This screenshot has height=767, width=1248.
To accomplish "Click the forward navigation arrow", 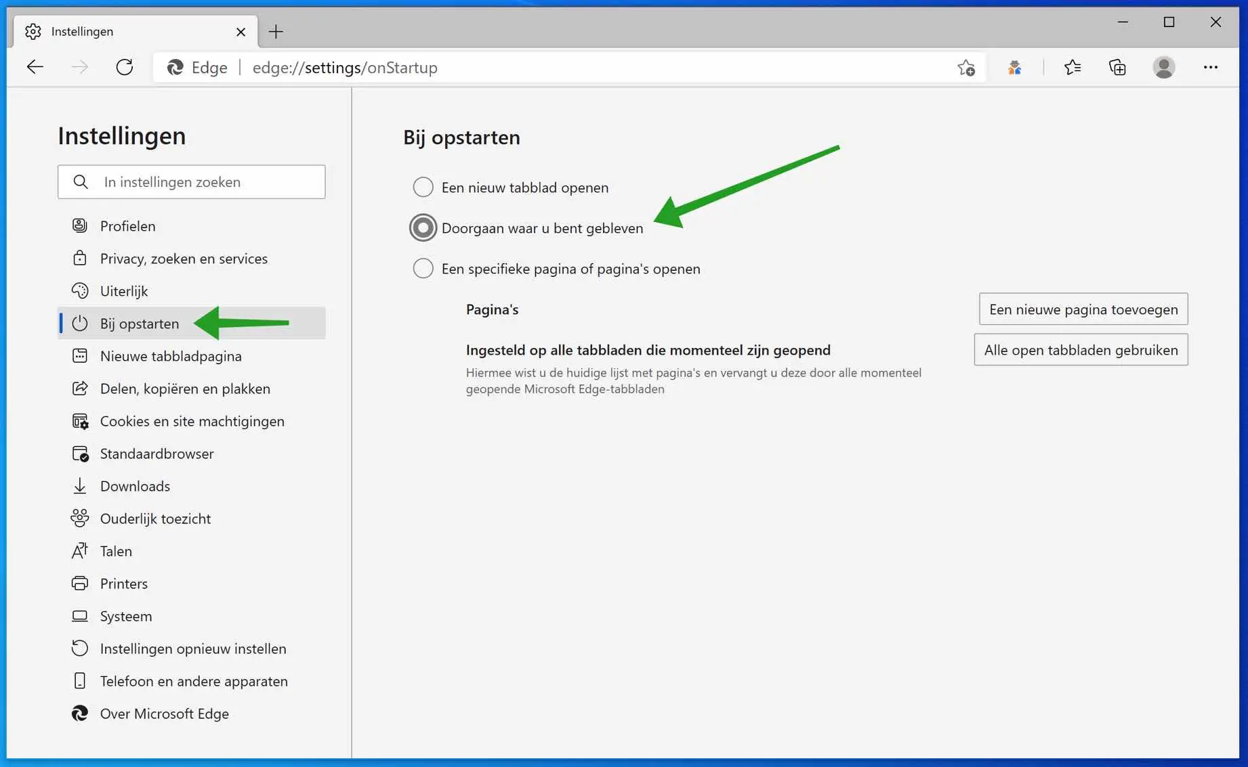I will (x=80, y=67).
